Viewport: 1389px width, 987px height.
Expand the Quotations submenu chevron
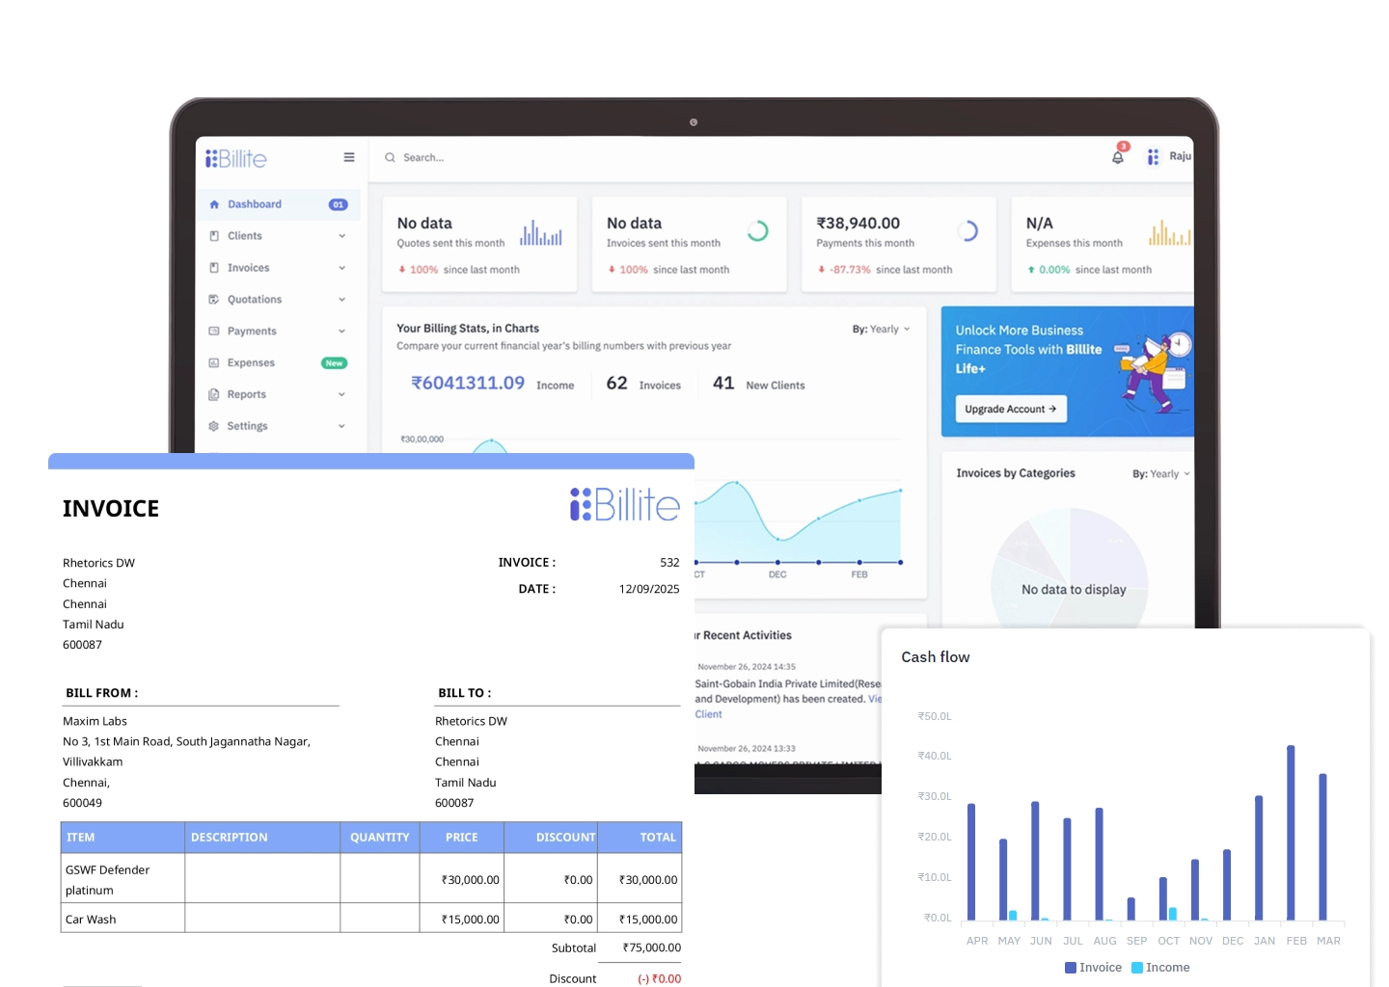click(x=341, y=300)
